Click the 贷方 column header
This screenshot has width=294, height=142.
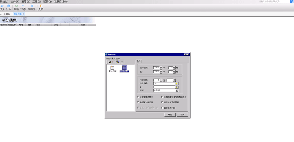pos(56,25)
